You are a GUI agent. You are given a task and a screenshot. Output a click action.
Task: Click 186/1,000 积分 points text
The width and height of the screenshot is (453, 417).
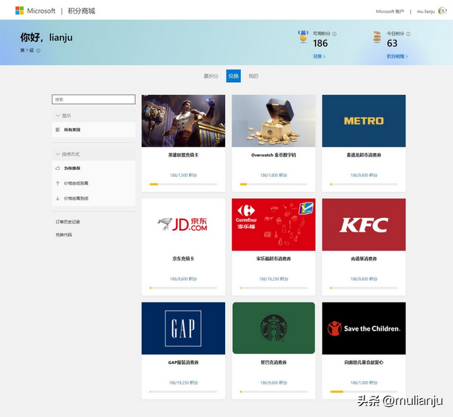tap(364, 382)
